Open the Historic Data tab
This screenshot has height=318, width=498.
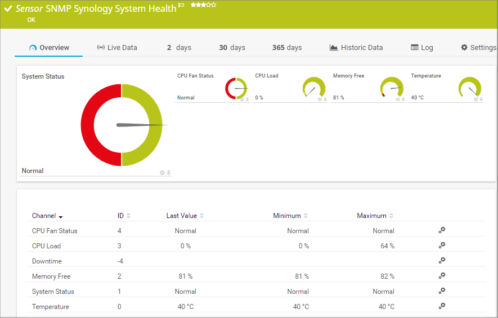coord(356,48)
